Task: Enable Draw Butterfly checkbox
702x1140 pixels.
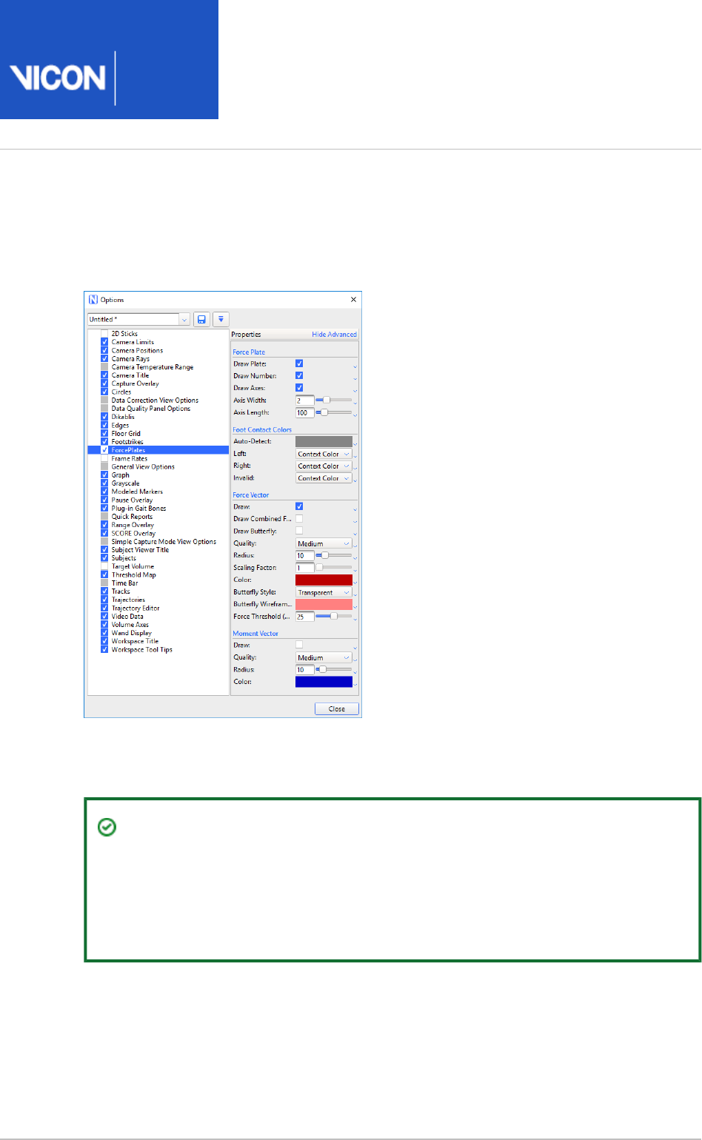Action: pos(299,531)
